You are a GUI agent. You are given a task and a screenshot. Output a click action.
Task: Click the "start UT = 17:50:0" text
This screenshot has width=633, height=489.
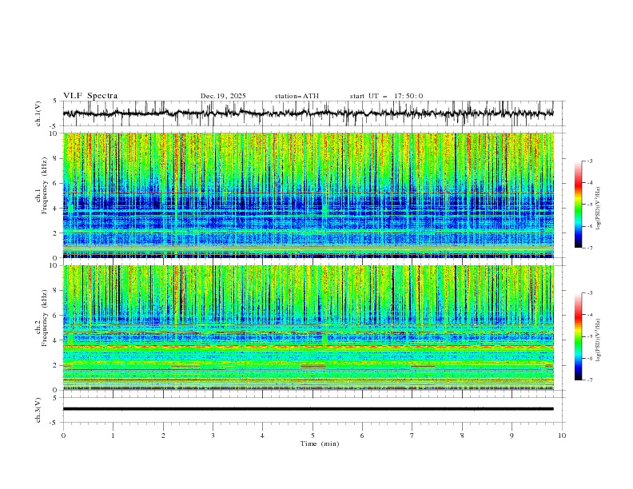386,96
